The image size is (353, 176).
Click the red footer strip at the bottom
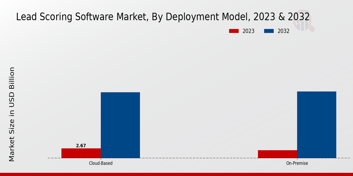click(x=176, y=174)
